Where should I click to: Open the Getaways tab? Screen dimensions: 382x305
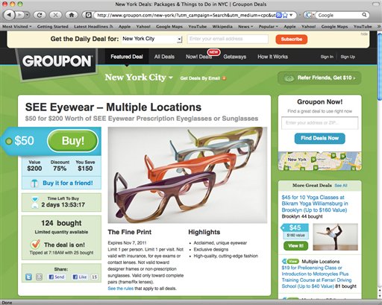click(234, 57)
